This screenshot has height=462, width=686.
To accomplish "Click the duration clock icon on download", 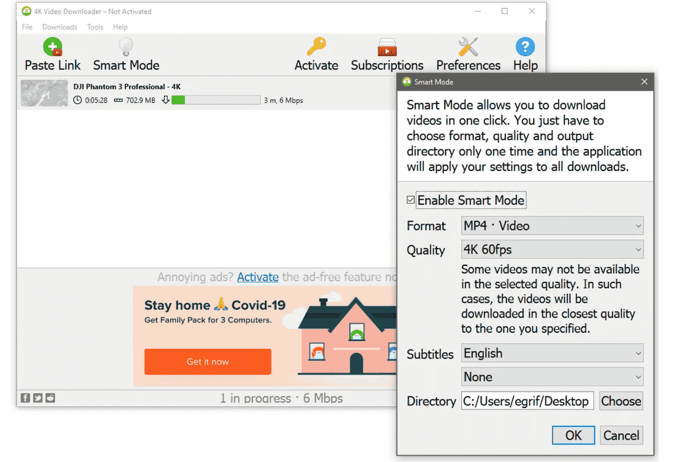I will 78,100.
